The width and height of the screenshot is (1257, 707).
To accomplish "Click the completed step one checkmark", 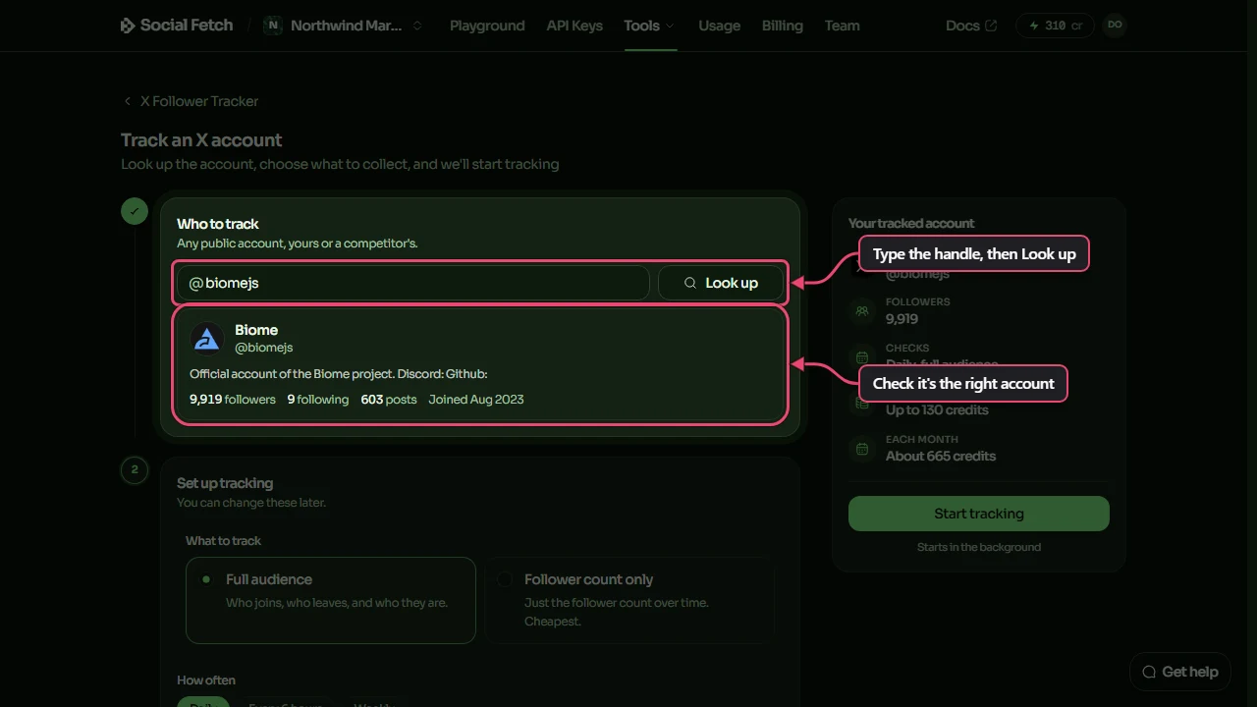I will pos(135,211).
